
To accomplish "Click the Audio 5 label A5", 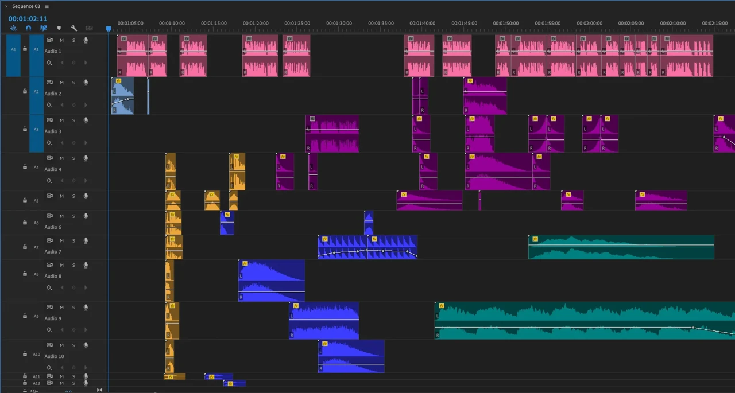I will click(36, 201).
